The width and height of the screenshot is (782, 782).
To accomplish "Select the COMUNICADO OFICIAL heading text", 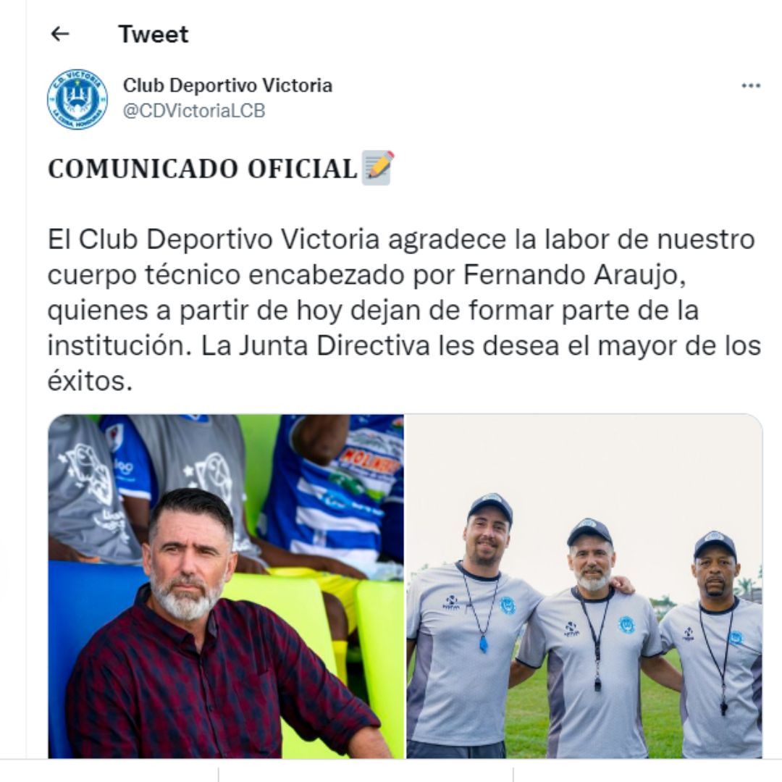I will 203,169.
